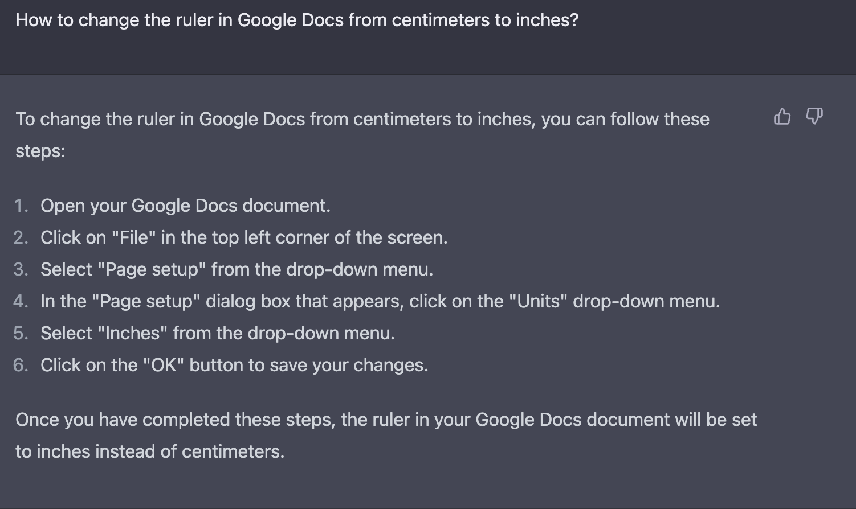
Task: Click step 6 about the "OK" button
Action: point(234,365)
